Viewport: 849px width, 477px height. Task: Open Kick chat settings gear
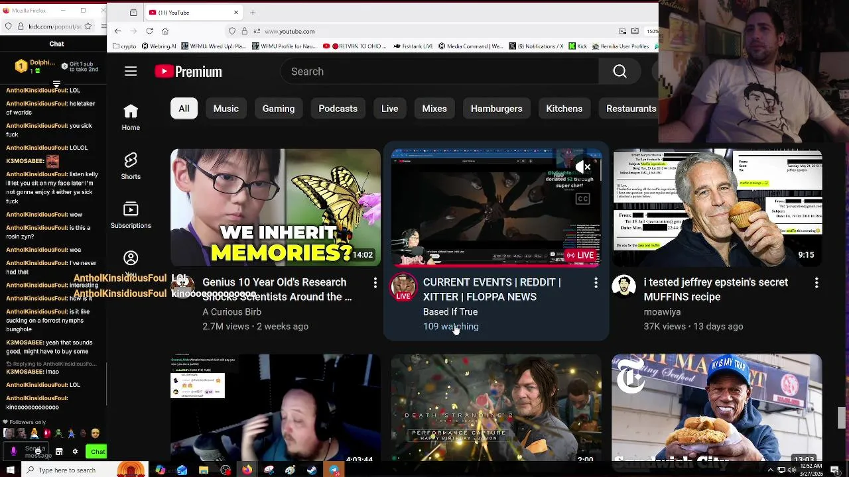click(75, 452)
